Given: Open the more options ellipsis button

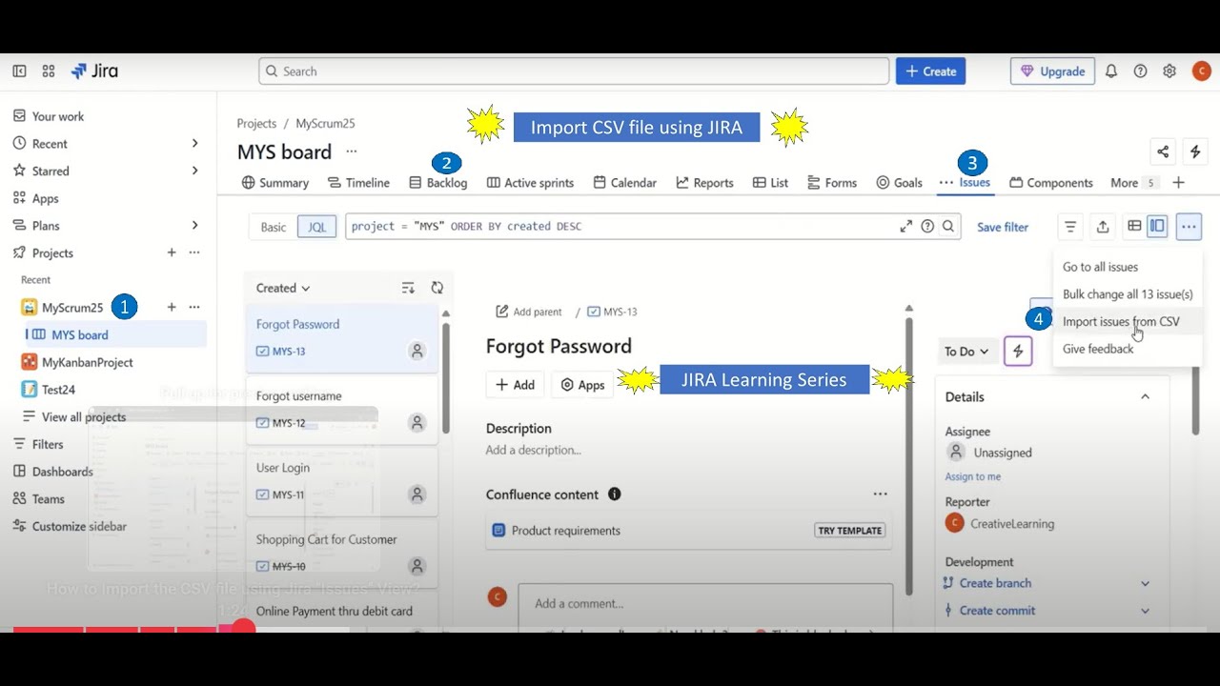Looking at the screenshot, I should point(1189,227).
